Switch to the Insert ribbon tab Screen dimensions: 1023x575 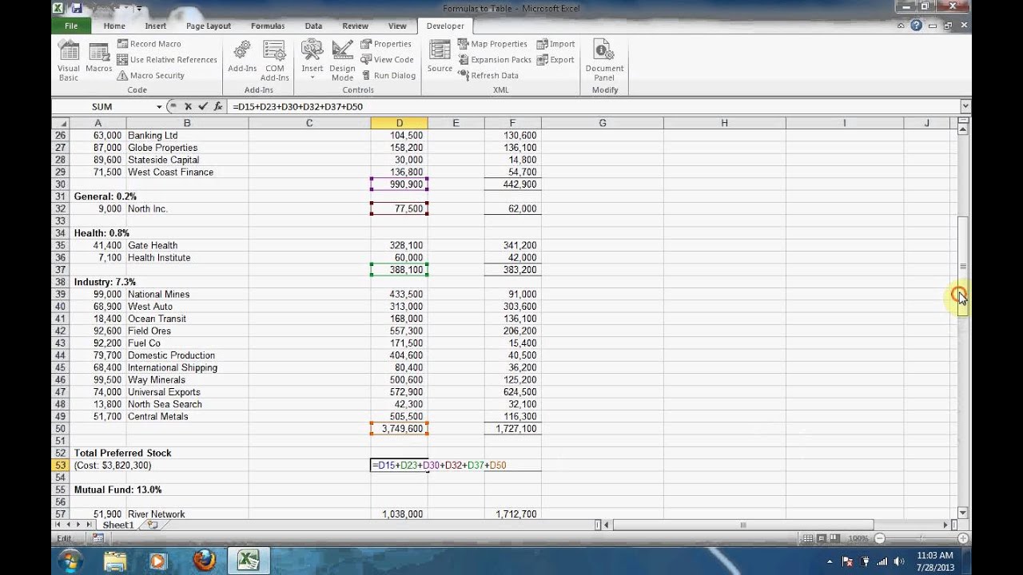pyautogui.click(x=156, y=26)
